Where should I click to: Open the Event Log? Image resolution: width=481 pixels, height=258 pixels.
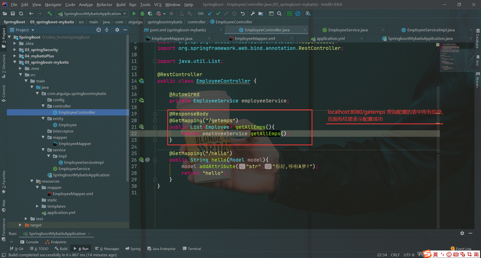pos(461,249)
